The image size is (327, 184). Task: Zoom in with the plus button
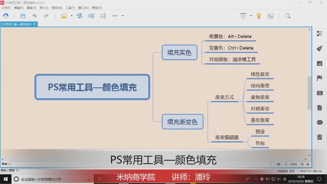point(302,164)
